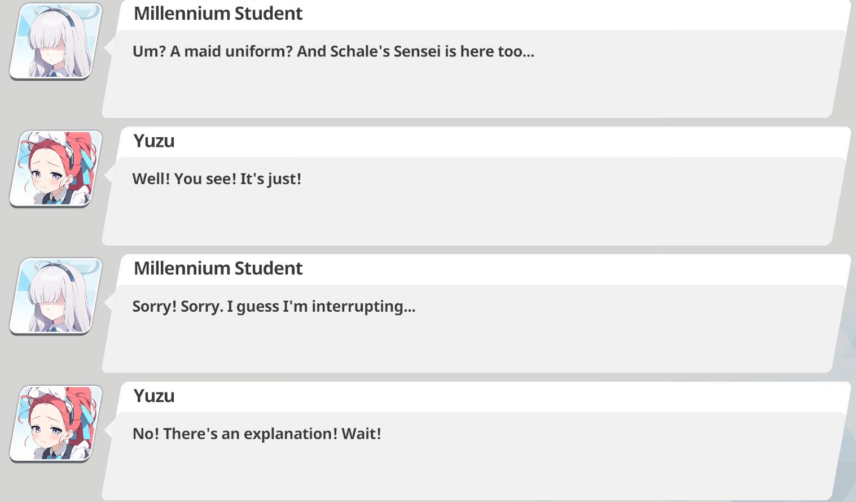Click the text "Um? A maid uniform? And Schale's Sensei..."
856x502 pixels.
(333, 51)
